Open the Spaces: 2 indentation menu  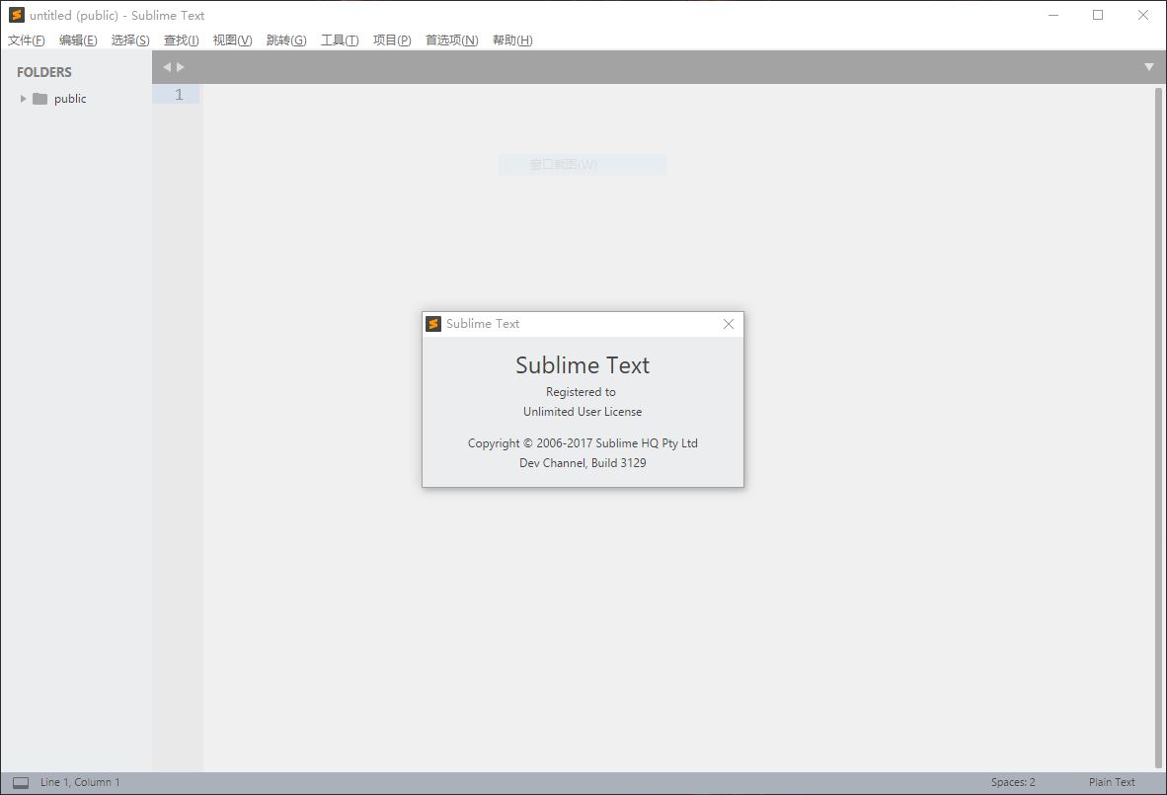[x=1013, y=782]
